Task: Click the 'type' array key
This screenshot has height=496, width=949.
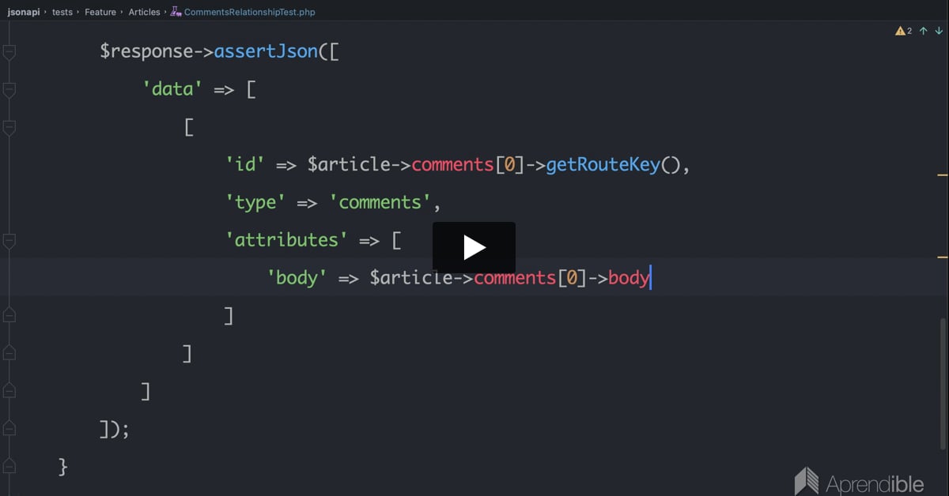Action: [256, 203]
